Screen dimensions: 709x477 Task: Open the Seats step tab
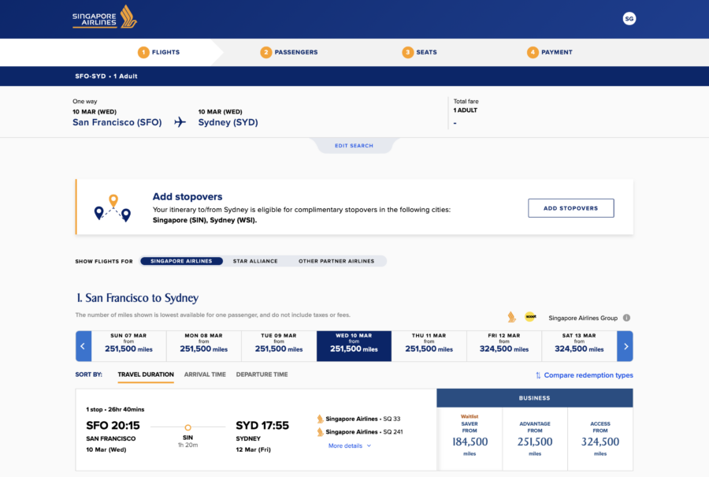(x=420, y=53)
